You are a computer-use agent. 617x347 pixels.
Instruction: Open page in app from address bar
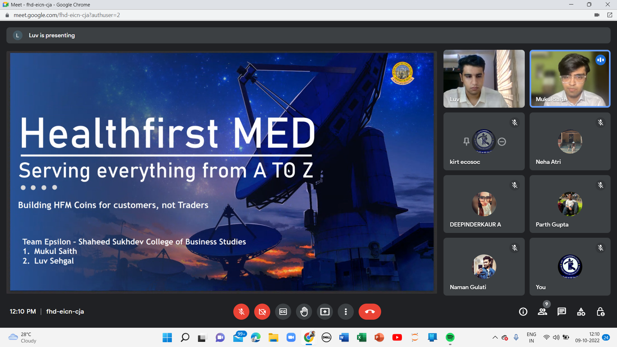click(610, 15)
